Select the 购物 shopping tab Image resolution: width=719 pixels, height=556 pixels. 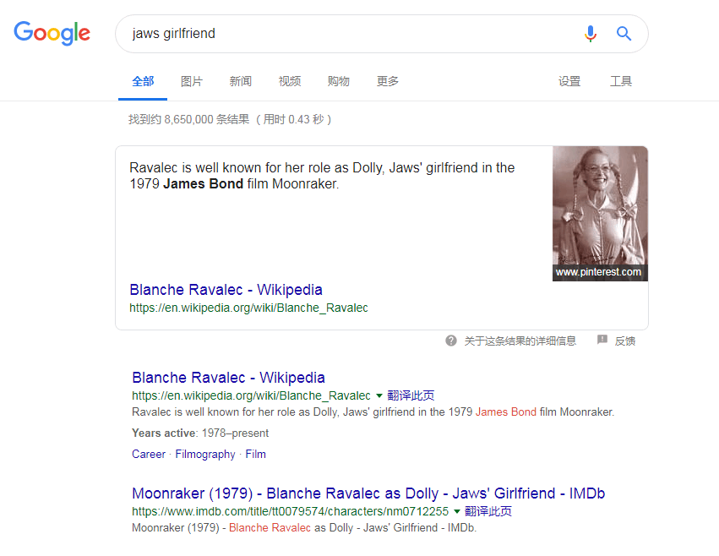pos(339,81)
